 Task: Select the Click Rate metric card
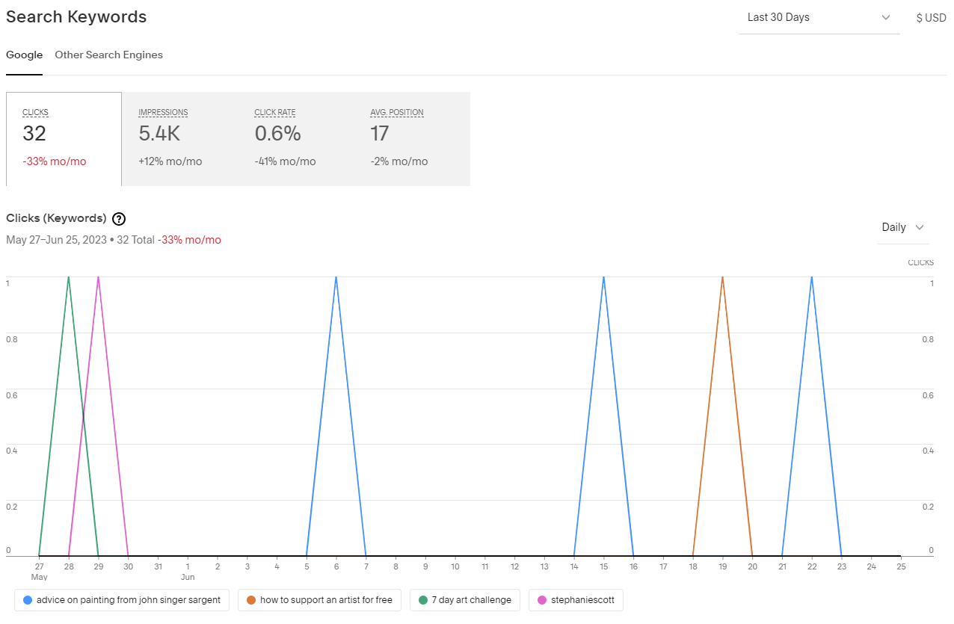point(295,139)
